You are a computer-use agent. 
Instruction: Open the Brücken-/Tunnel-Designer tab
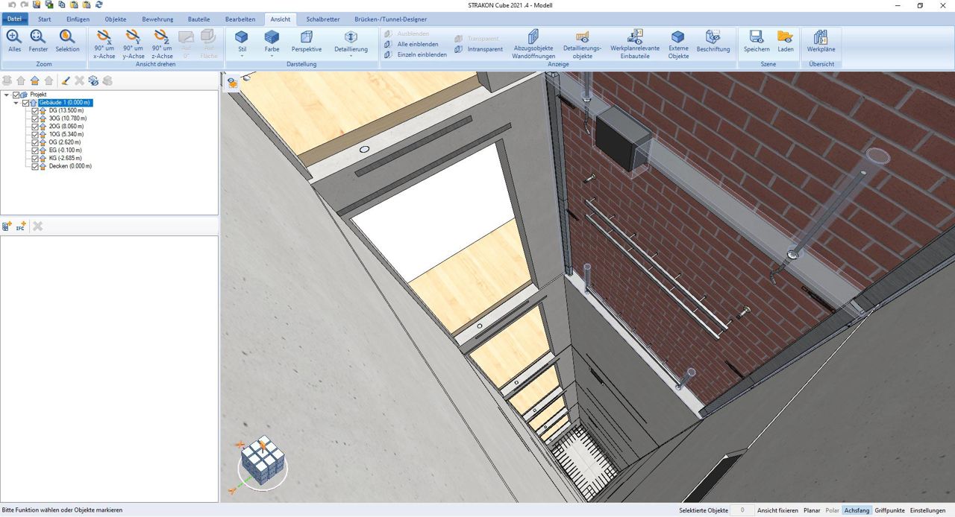[390, 19]
